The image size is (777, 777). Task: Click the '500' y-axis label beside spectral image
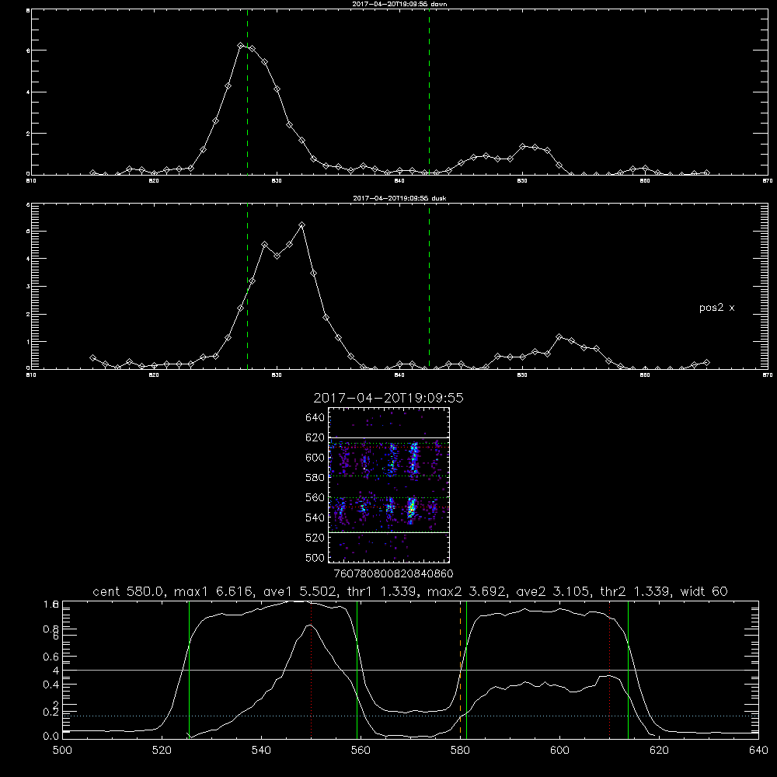(316, 558)
